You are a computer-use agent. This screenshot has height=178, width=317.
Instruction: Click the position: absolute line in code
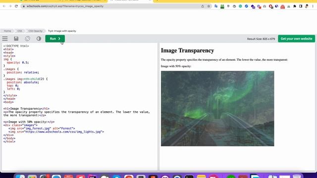coord(23,83)
